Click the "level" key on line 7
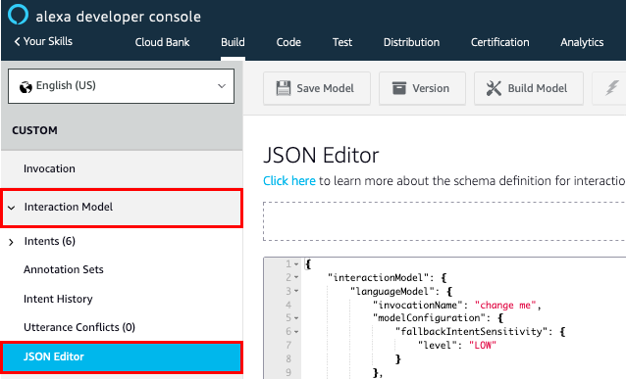The height and width of the screenshot is (379, 626). coord(438,345)
